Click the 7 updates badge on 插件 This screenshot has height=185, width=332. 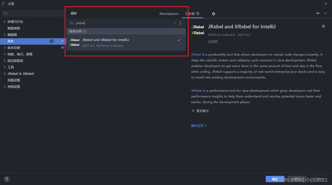(52, 41)
